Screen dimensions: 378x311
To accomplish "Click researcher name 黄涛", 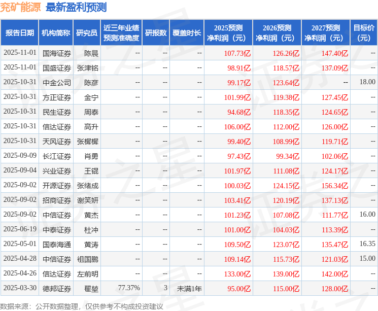I will (x=91, y=245).
